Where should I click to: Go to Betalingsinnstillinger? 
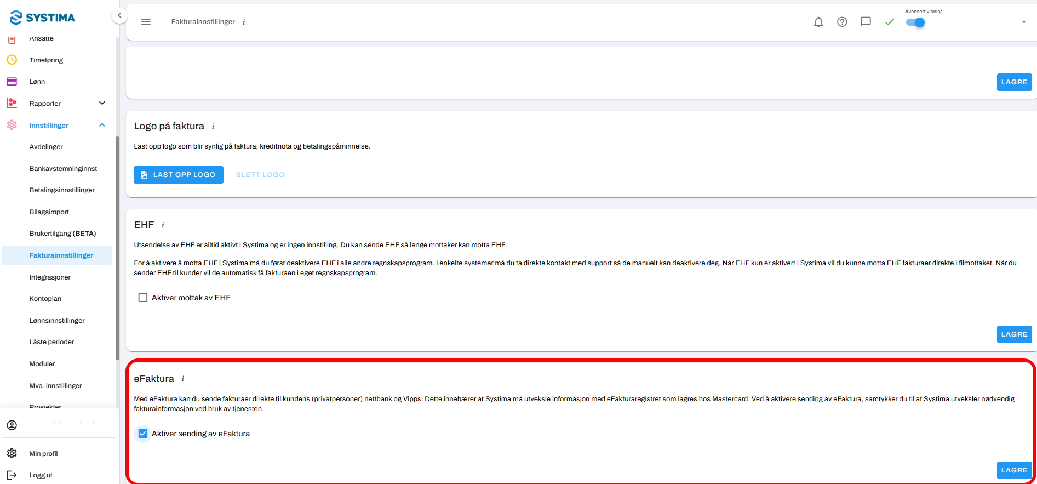tap(62, 190)
